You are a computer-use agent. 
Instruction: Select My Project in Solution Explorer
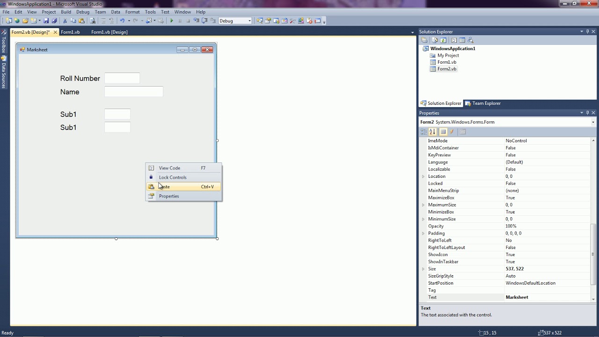tap(448, 55)
